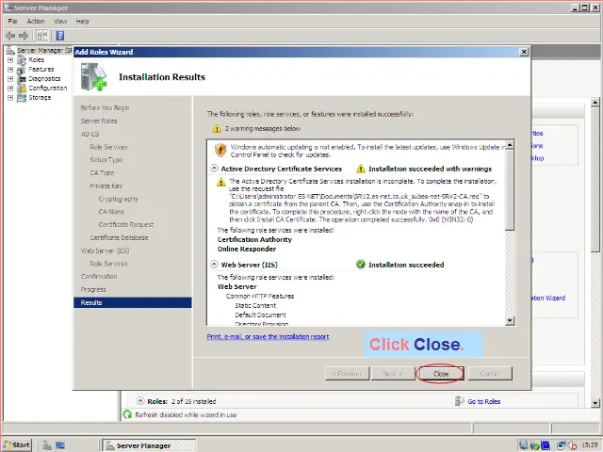
Task: Click Server Manager main pane scrollbar up arrow
Action: click(595, 103)
